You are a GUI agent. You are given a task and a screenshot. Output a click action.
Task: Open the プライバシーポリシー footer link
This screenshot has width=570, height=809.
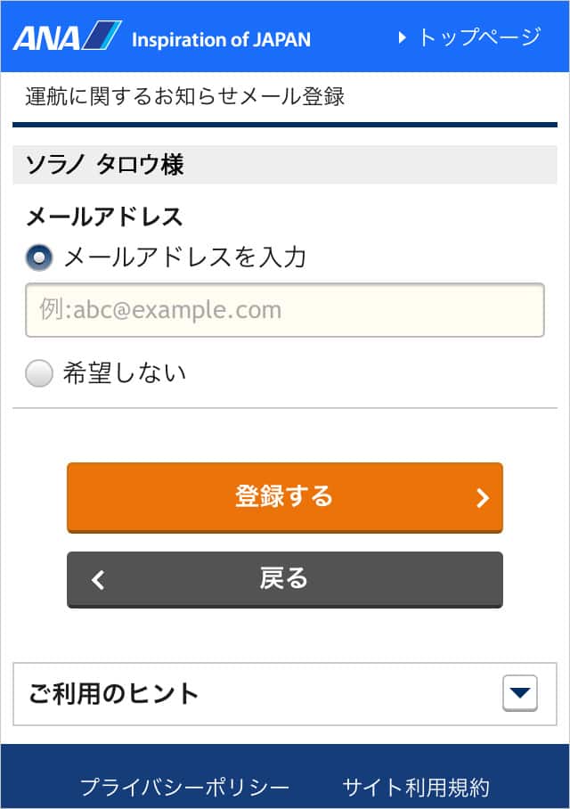point(184,788)
